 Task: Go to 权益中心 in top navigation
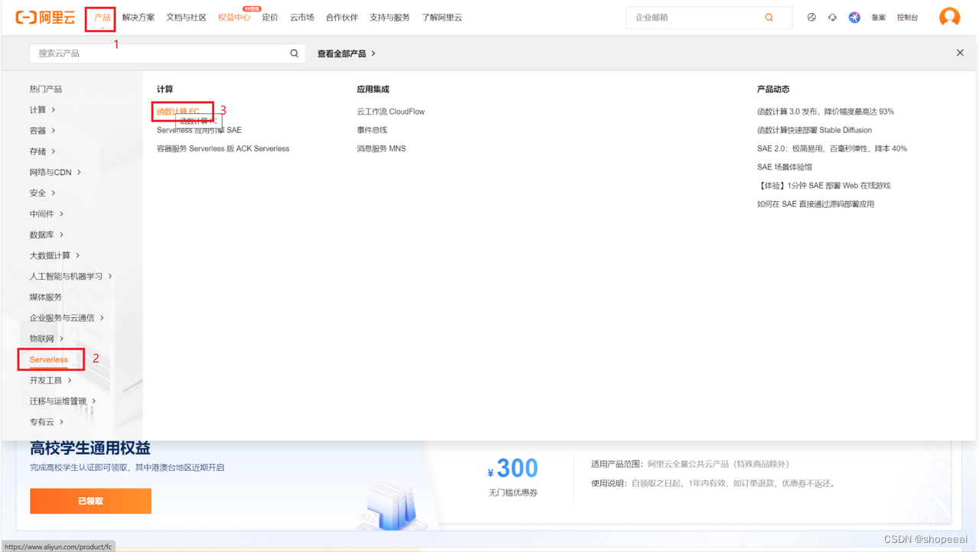(234, 17)
